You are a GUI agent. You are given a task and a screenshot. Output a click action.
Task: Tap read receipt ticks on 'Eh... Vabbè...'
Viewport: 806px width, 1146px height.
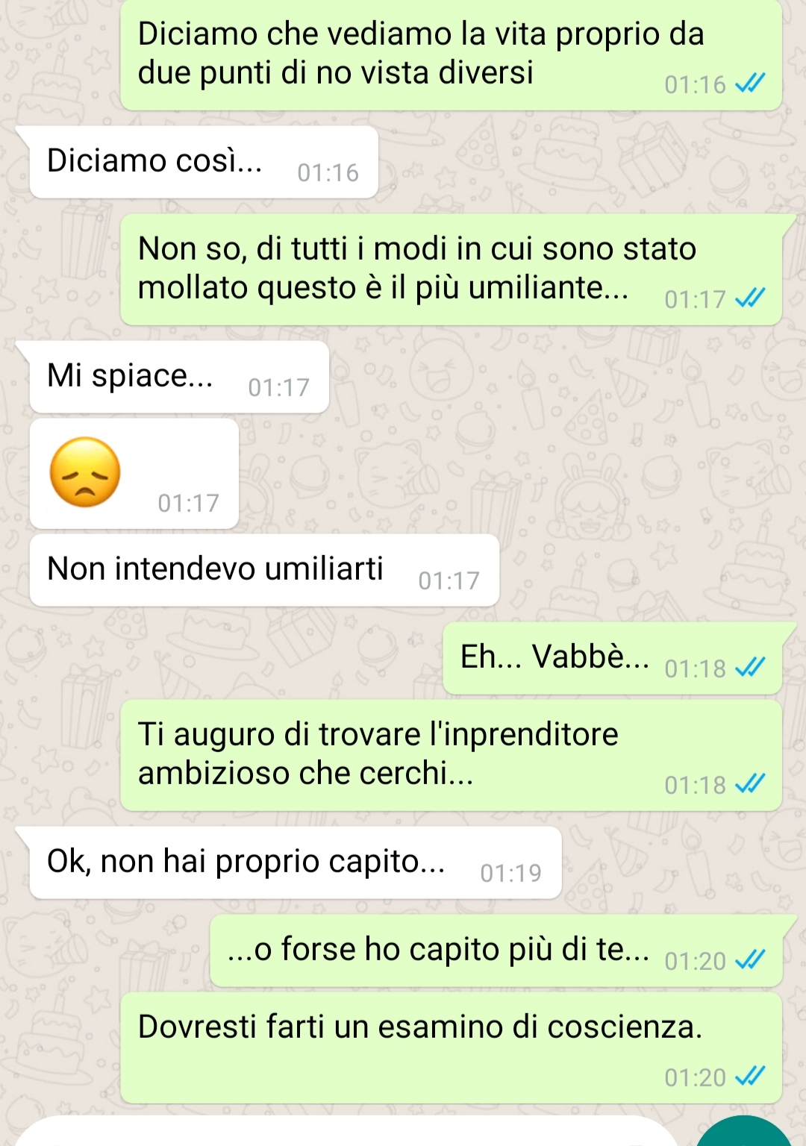(750, 668)
